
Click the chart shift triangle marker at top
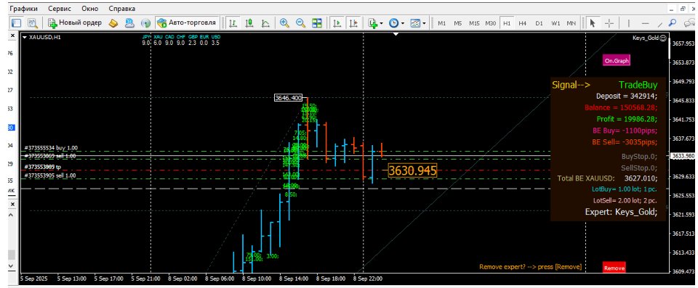pos(396,34)
